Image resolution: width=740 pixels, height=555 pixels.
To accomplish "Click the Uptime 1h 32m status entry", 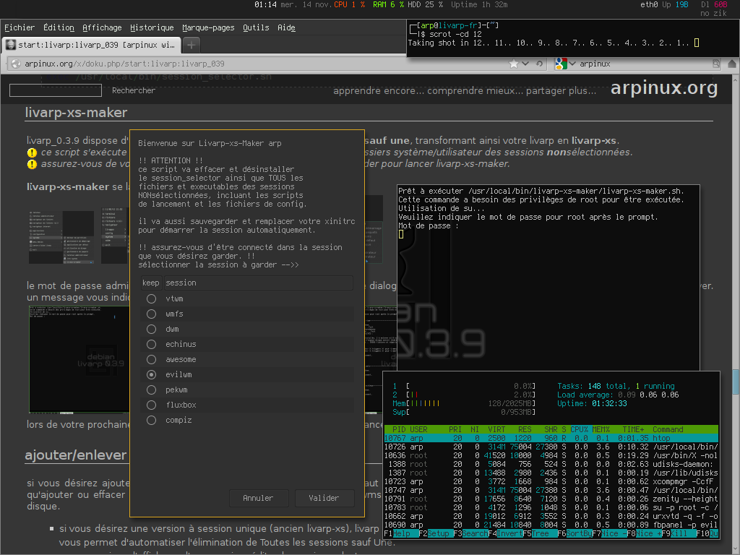I will pyautogui.click(x=479, y=5).
